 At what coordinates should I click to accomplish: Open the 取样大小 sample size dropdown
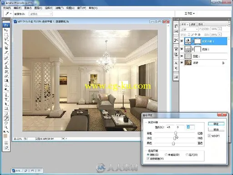(x=41, y=14)
